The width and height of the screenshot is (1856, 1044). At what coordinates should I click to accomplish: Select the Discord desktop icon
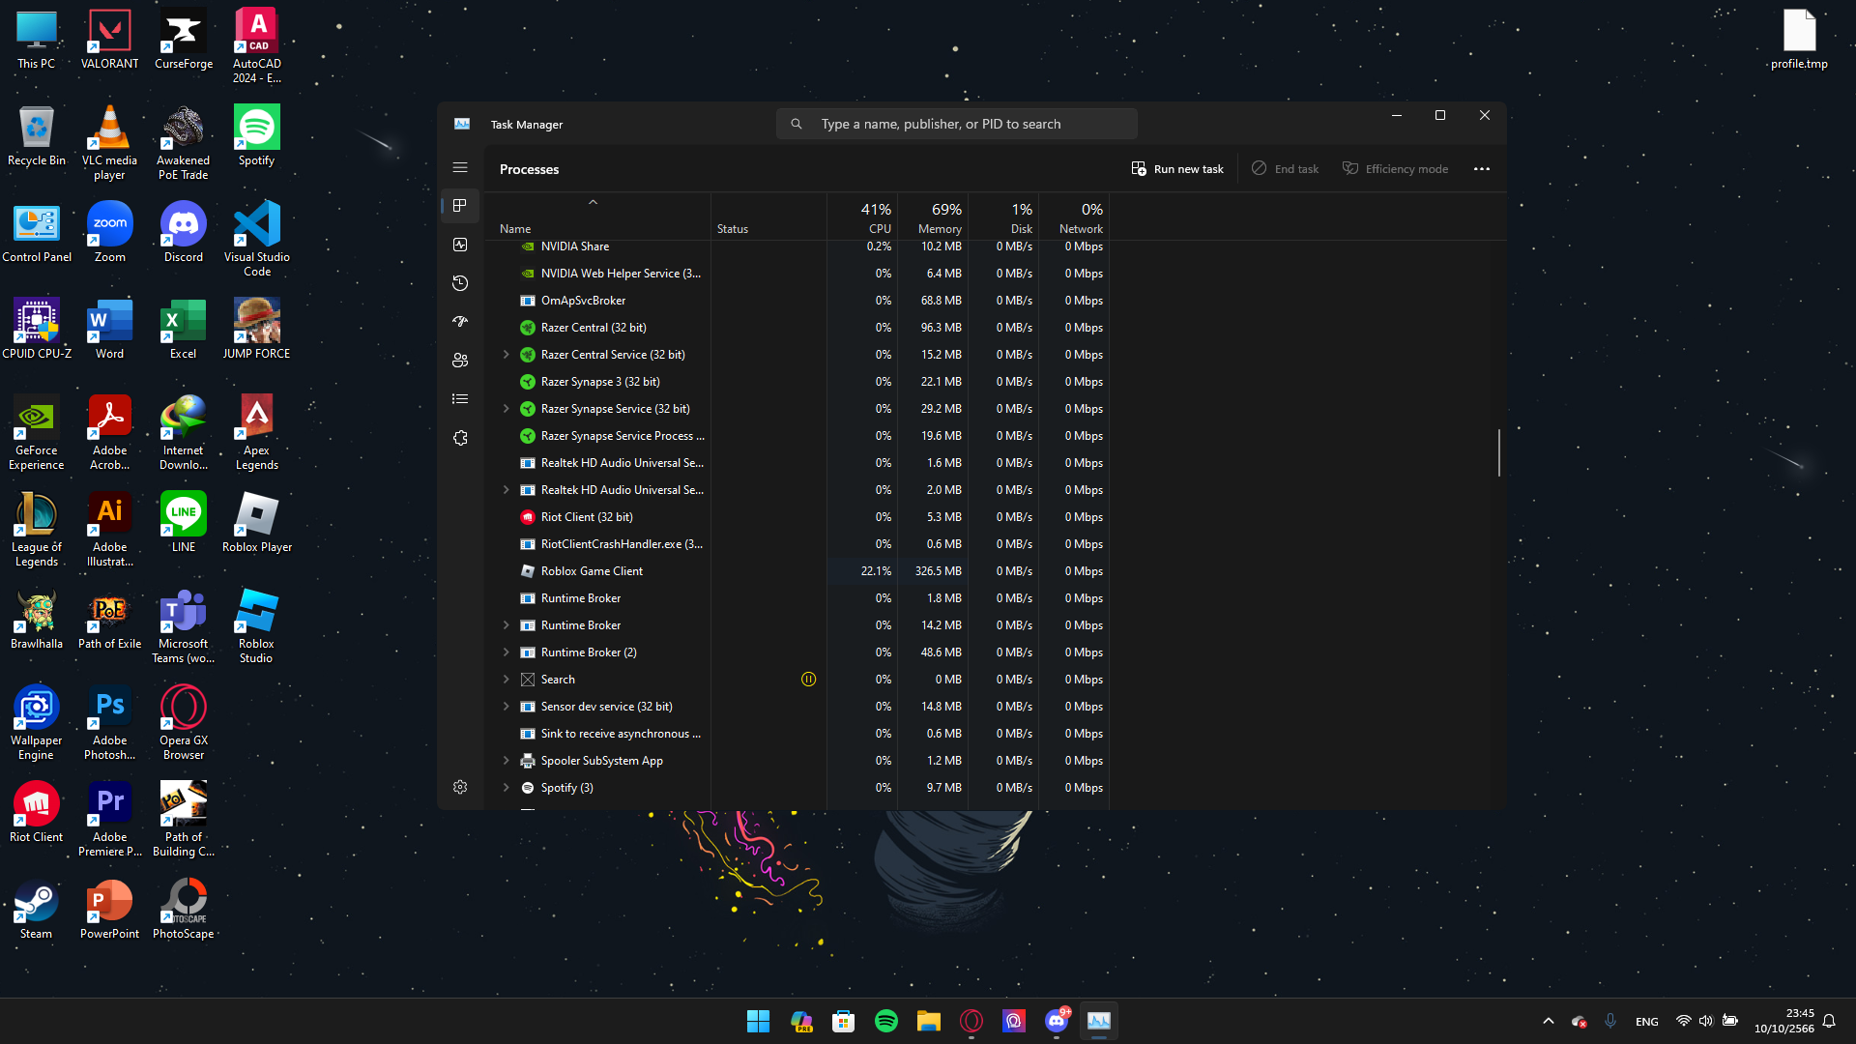tap(183, 233)
